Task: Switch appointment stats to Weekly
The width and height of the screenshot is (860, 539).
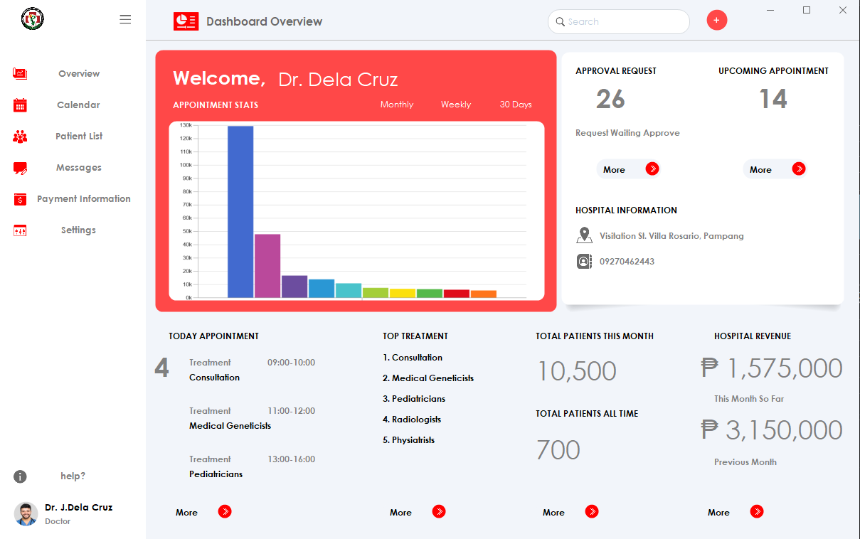Action: (455, 105)
